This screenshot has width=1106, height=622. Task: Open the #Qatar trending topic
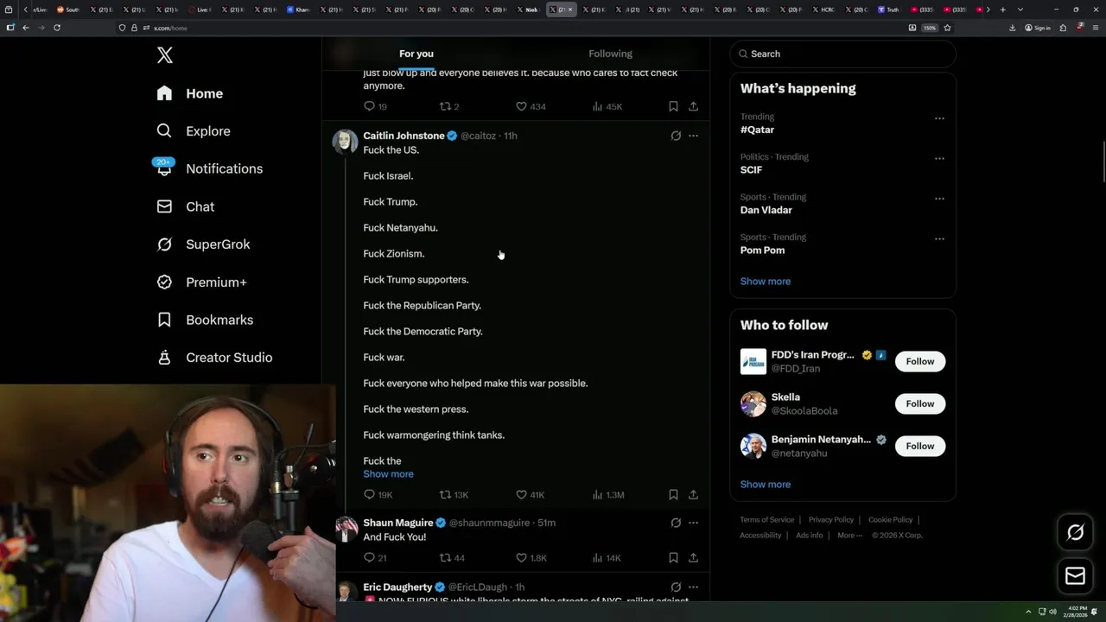pyautogui.click(x=757, y=130)
